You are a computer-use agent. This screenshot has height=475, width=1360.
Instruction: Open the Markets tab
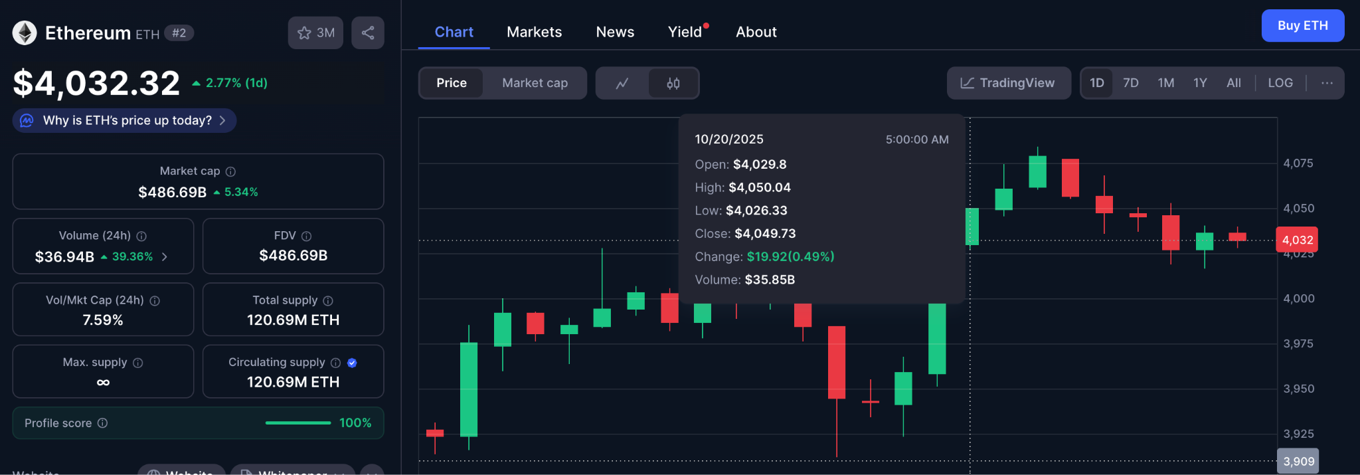(534, 32)
